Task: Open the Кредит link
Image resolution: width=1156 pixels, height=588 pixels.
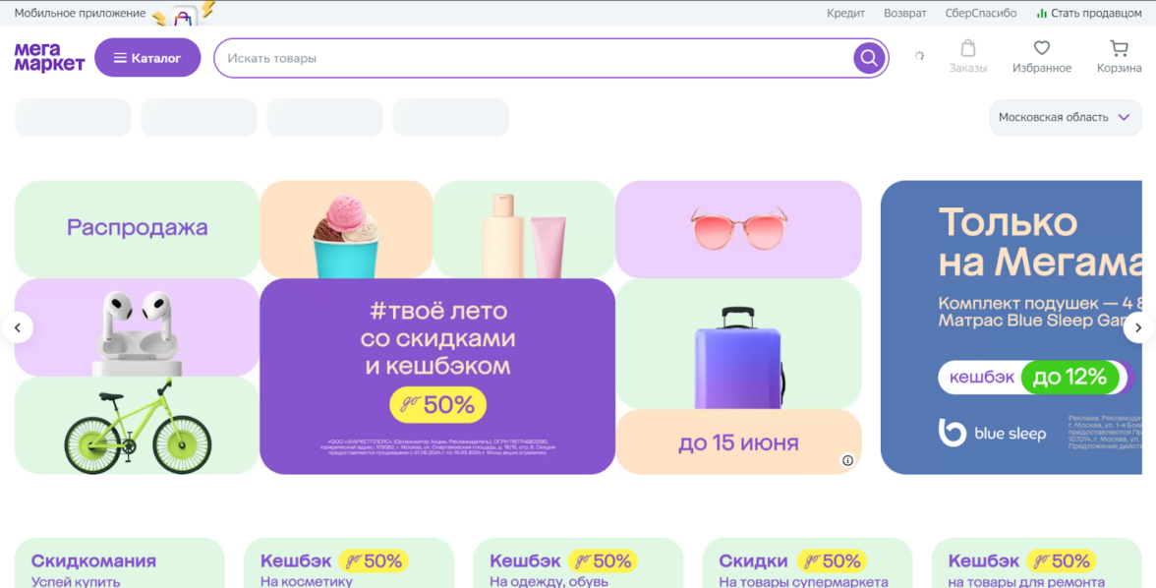Action: [x=845, y=13]
